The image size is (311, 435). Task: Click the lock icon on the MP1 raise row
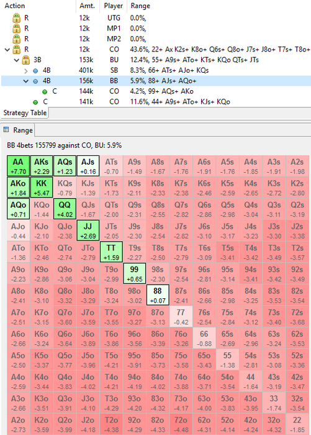click(x=16, y=29)
